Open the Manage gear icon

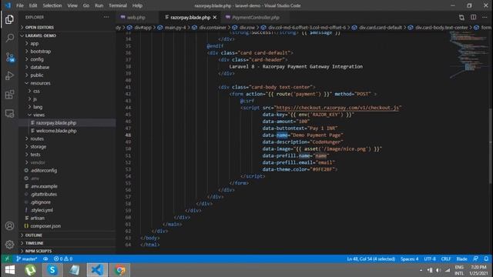[9, 245]
